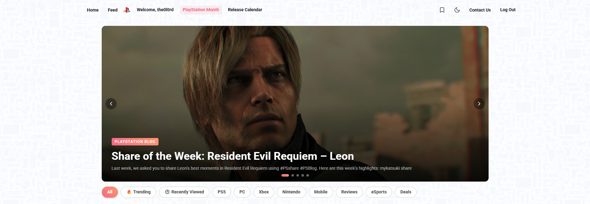
Task: Select the Trending filter with flame icon
Action: click(x=139, y=192)
